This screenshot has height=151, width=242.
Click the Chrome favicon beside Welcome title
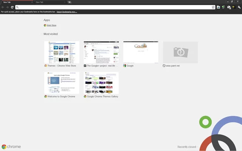(x=45, y=97)
